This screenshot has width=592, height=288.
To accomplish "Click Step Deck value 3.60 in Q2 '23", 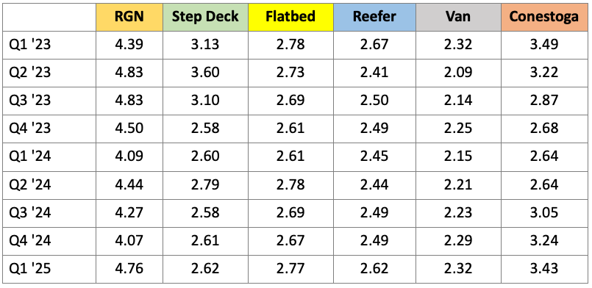I will coord(205,73).
